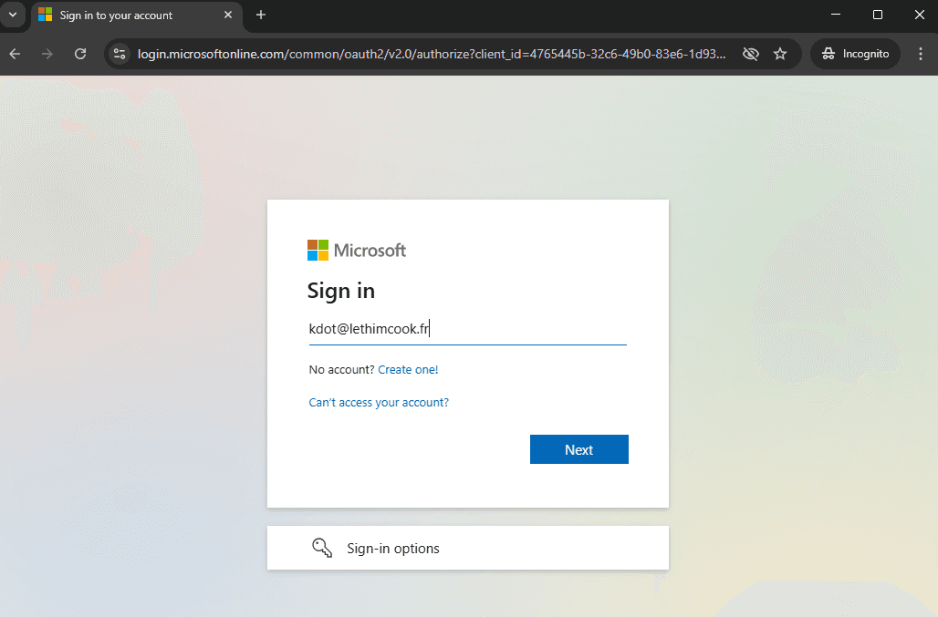Bookmark this page with the star icon
The height and width of the screenshot is (617, 938).
pyautogui.click(x=780, y=54)
